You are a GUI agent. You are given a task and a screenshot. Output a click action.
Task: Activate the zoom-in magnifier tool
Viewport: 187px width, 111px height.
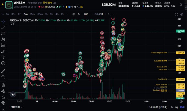tap(3, 77)
